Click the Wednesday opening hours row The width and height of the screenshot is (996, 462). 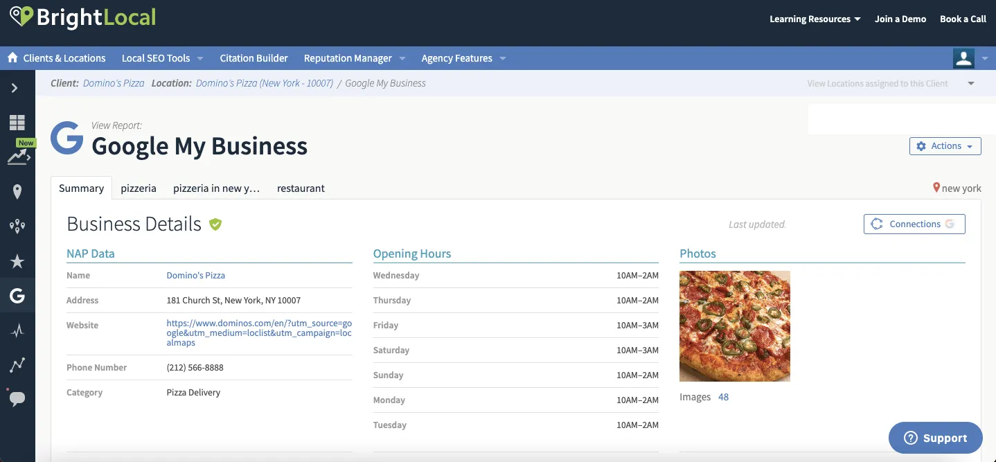(x=516, y=276)
